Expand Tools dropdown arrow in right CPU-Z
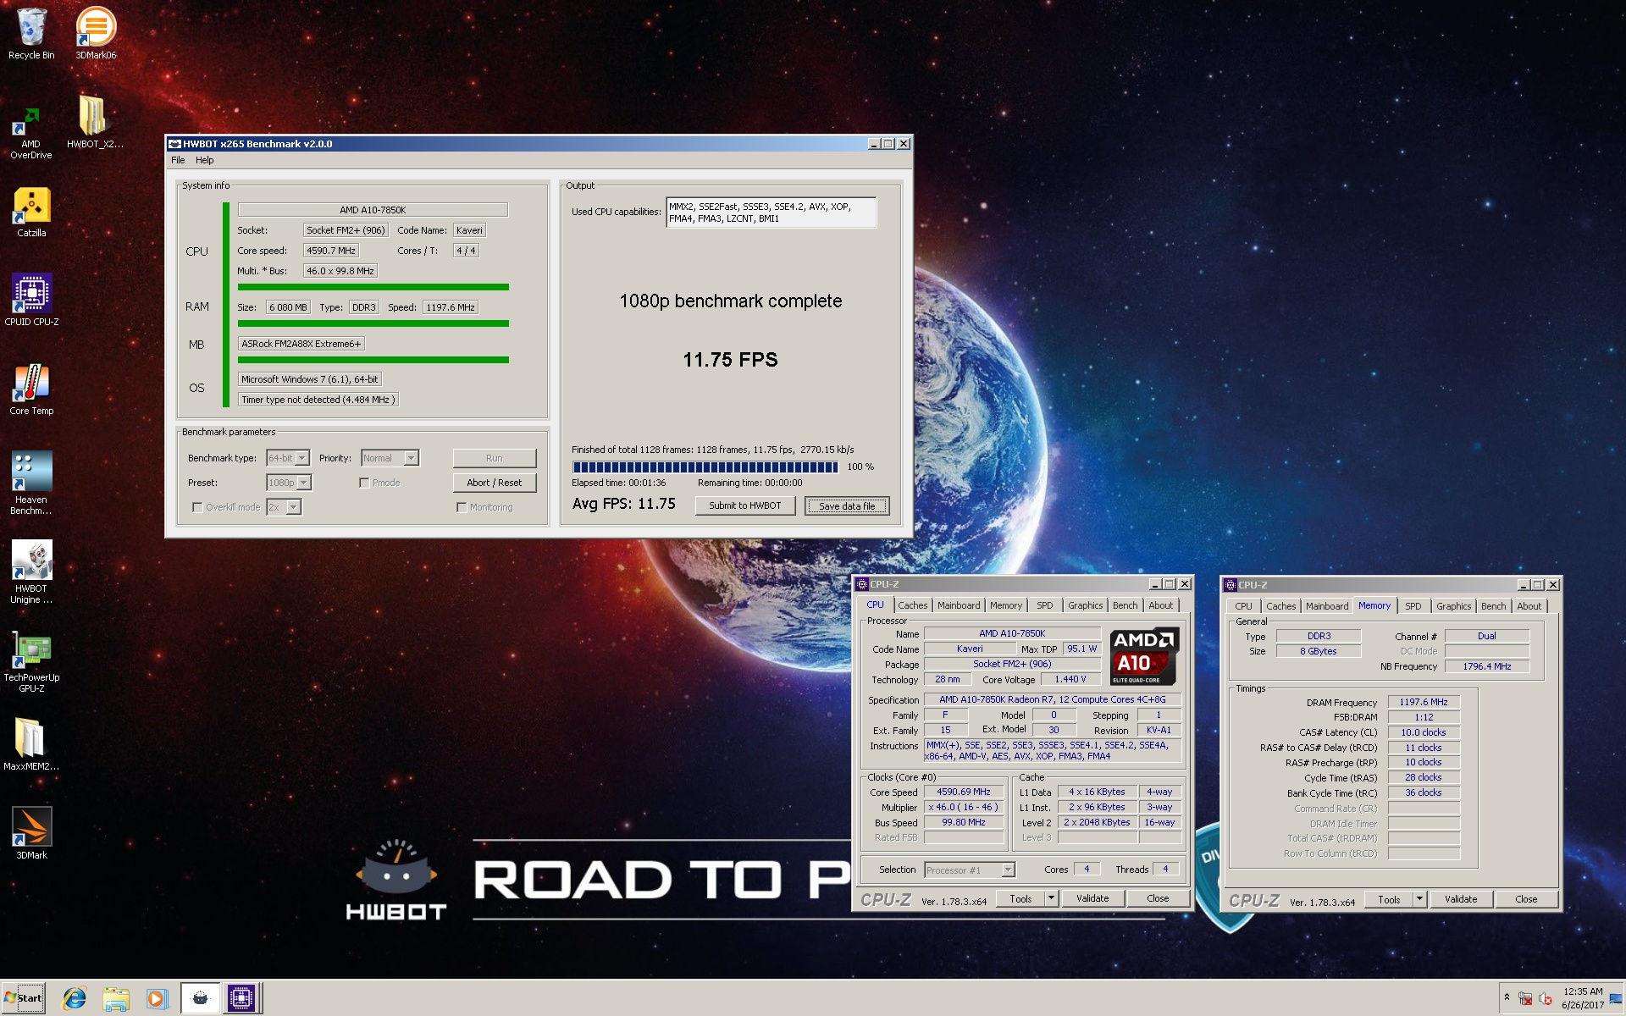The image size is (1626, 1016). coord(1419,899)
